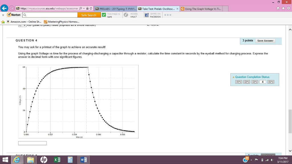292x164 pixels.
Task: Click the Save Answer button for Question 4
Action: pos(265,41)
